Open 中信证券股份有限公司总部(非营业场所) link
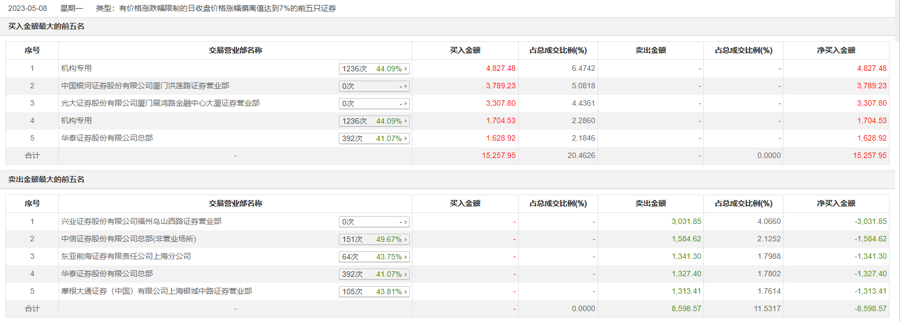900x322 pixels. (129, 239)
